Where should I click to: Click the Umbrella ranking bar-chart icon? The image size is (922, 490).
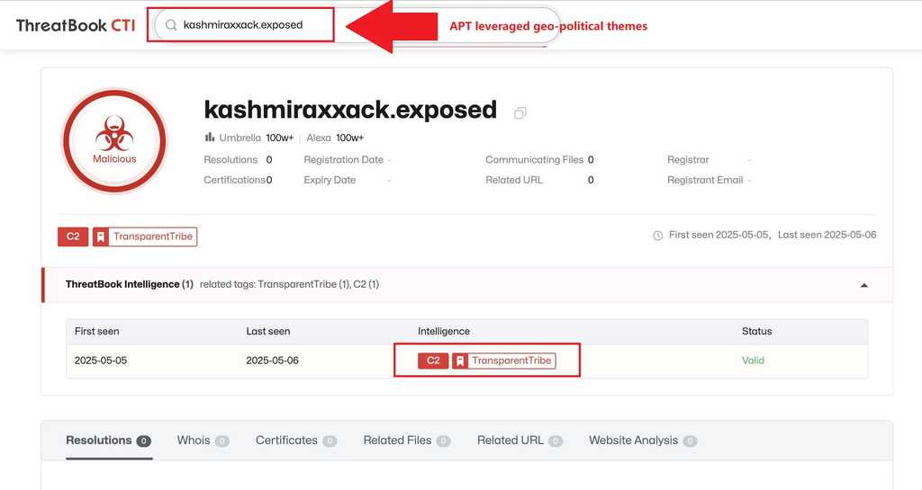[209, 138]
